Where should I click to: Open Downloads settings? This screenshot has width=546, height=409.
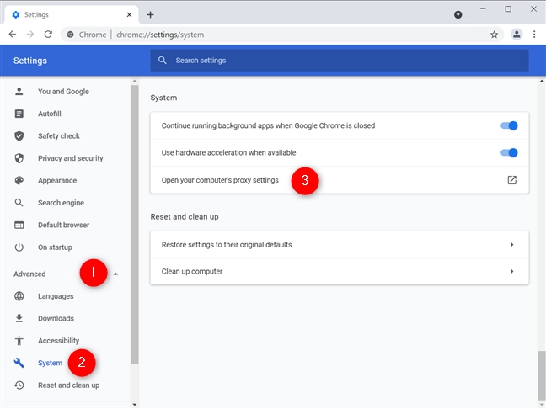[x=56, y=318]
